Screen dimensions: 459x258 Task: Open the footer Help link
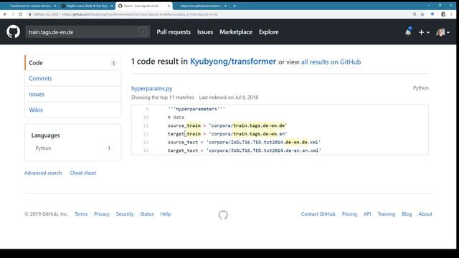tap(166, 214)
